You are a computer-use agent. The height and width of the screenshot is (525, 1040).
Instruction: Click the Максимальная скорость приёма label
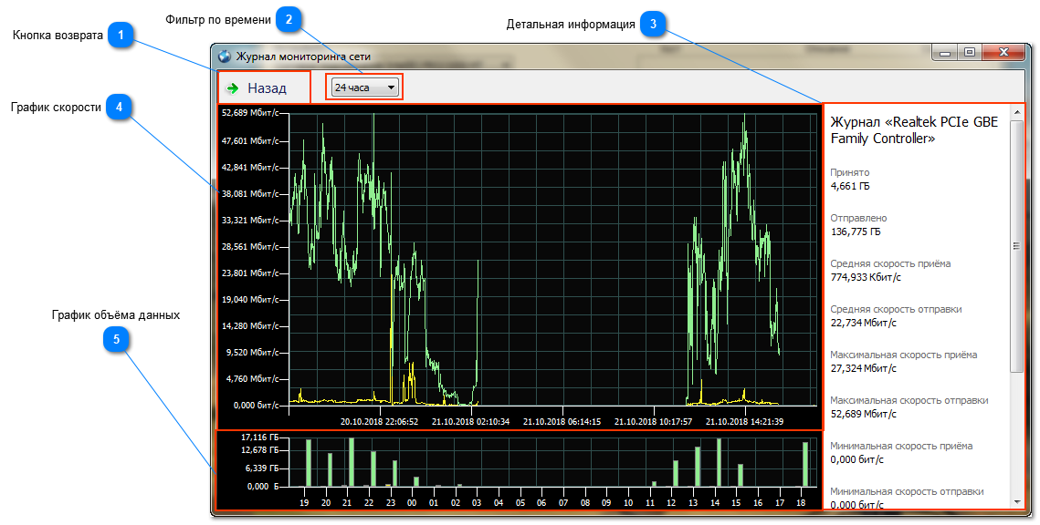tap(904, 355)
